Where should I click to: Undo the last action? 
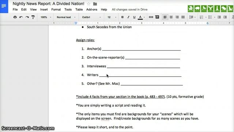[x=21, y=17]
